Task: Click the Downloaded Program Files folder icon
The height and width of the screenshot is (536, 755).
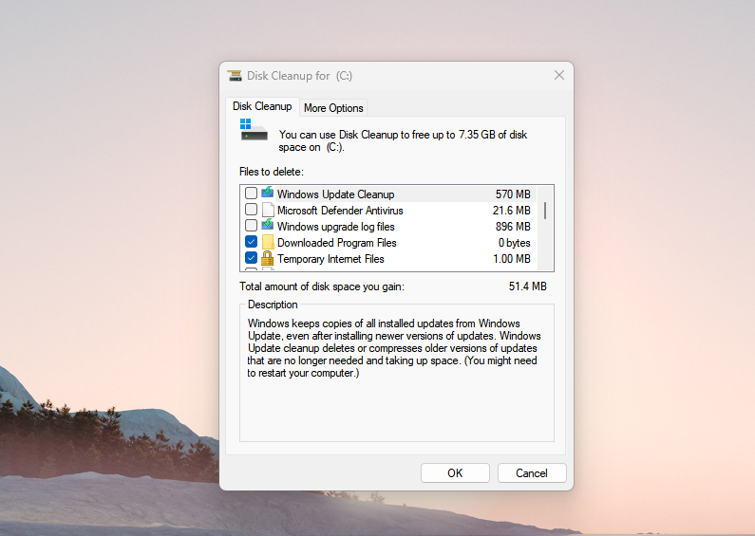Action: point(268,242)
